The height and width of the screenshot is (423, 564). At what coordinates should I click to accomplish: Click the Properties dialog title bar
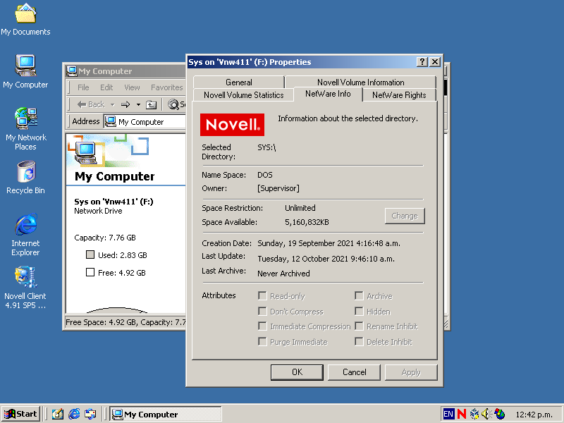click(302, 62)
